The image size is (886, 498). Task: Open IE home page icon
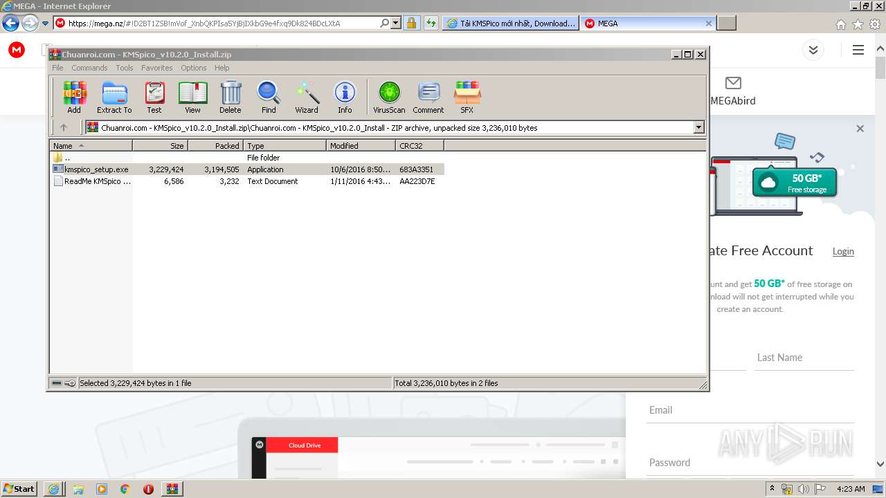pos(840,24)
